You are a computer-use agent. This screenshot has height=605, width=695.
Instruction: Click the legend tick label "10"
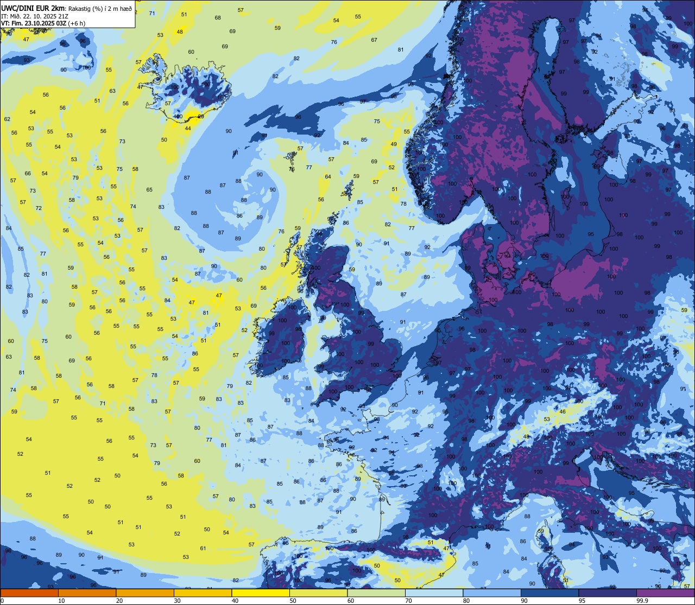(x=61, y=601)
